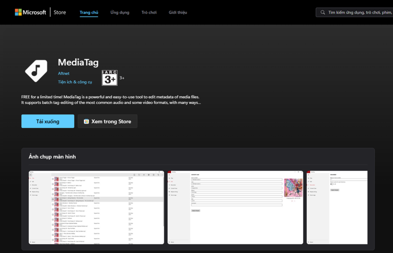Open first screenshot with file list

pyautogui.click(x=96, y=207)
